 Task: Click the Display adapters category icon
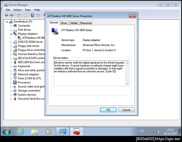(15, 34)
